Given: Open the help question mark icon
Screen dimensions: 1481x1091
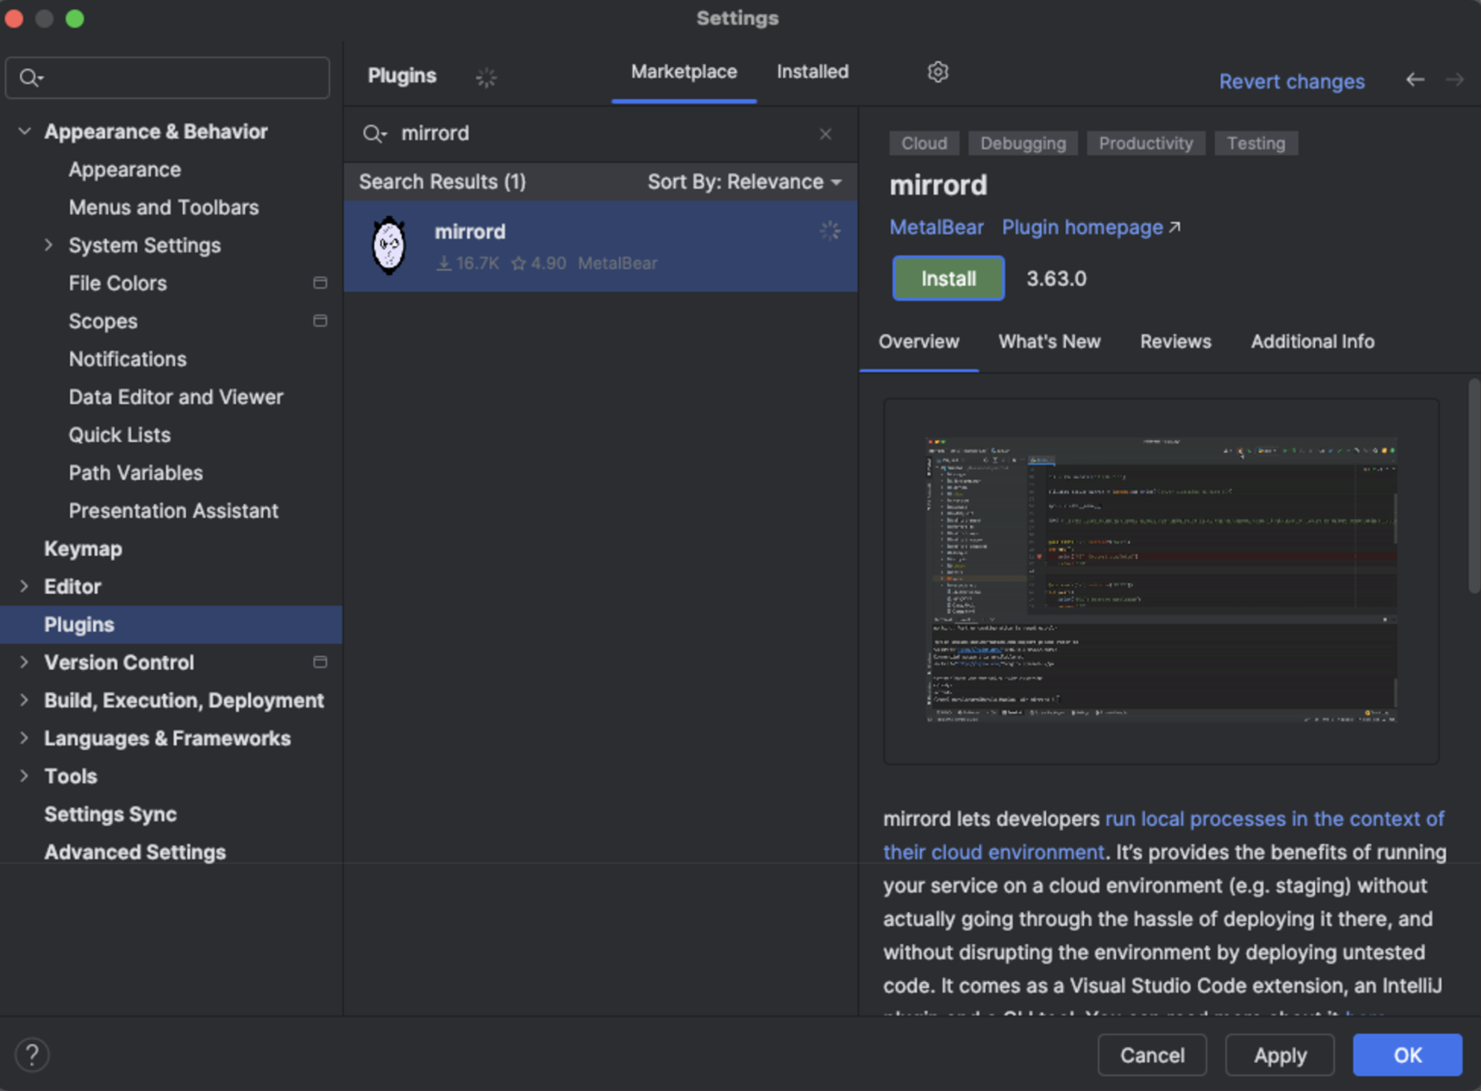Looking at the screenshot, I should click(x=32, y=1054).
